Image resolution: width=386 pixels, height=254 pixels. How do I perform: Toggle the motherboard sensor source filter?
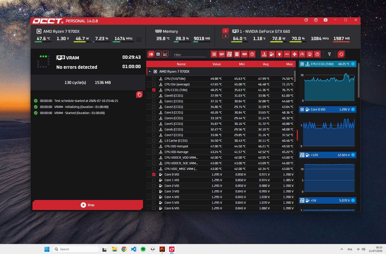(229, 54)
